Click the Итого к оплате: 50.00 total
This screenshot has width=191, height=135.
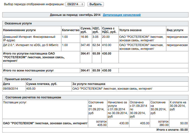tap(172, 130)
